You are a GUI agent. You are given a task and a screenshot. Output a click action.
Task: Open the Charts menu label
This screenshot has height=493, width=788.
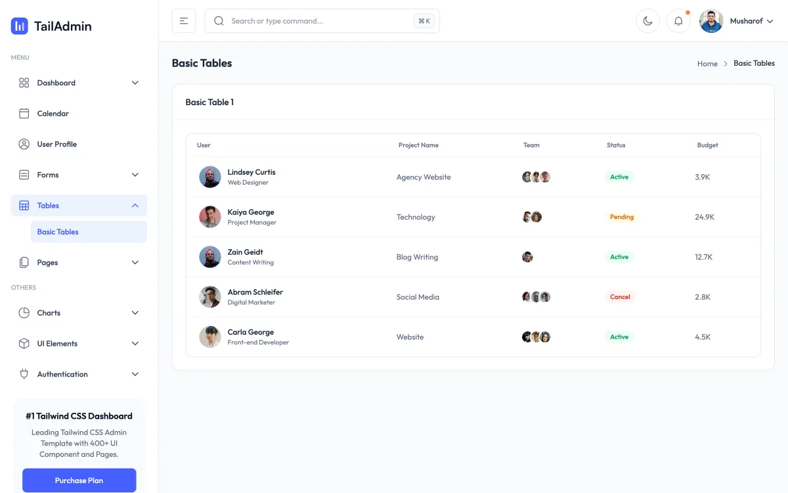click(x=49, y=313)
